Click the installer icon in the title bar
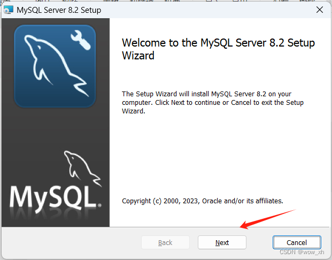Image resolution: width=332 pixels, height=260 pixels. click(9, 10)
